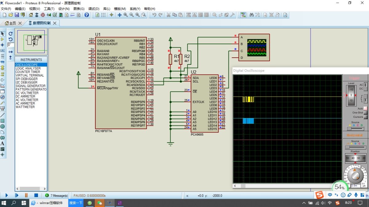Click the horizontal mirror flip icon
The height and width of the screenshot is (207, 369).
pos(10,52)
